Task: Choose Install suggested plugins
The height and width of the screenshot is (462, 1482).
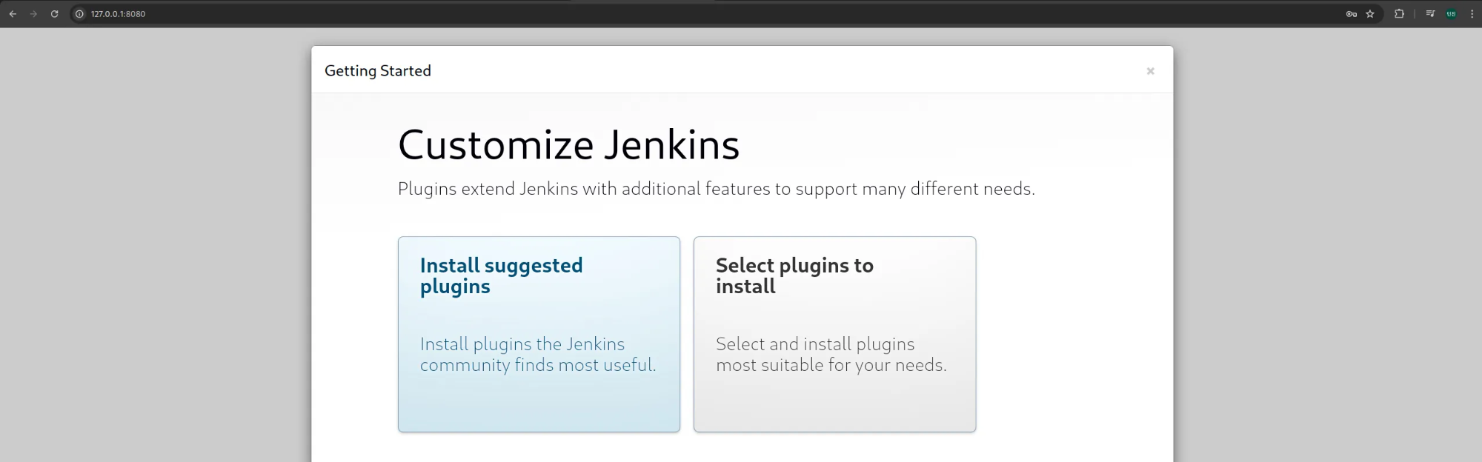Action: pos(539,334)
